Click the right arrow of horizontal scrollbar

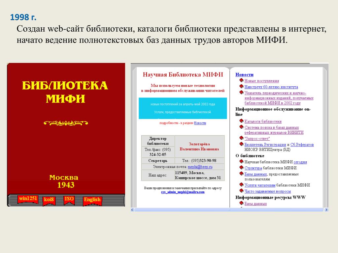(326, 210)
